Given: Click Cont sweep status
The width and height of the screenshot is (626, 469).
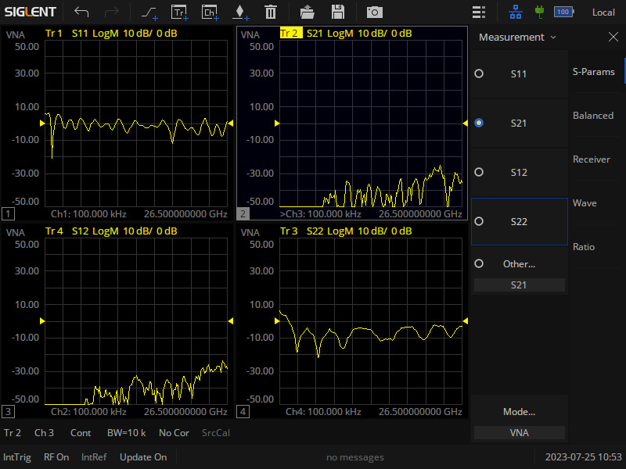Looking at the screenshot, I should coord(81,433).
